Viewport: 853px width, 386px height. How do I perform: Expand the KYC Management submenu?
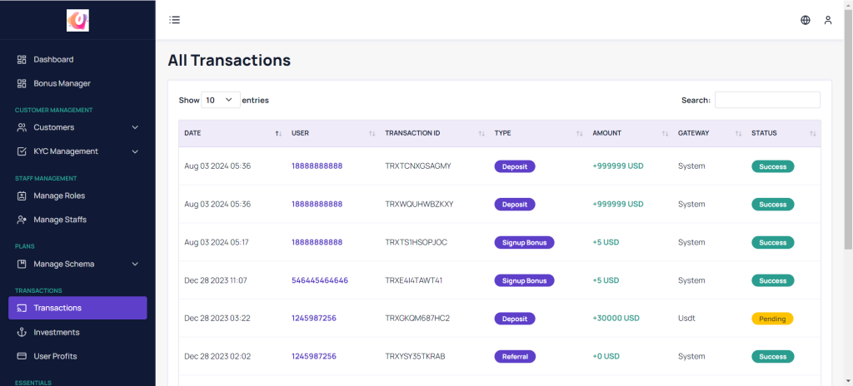pos(135,151)
